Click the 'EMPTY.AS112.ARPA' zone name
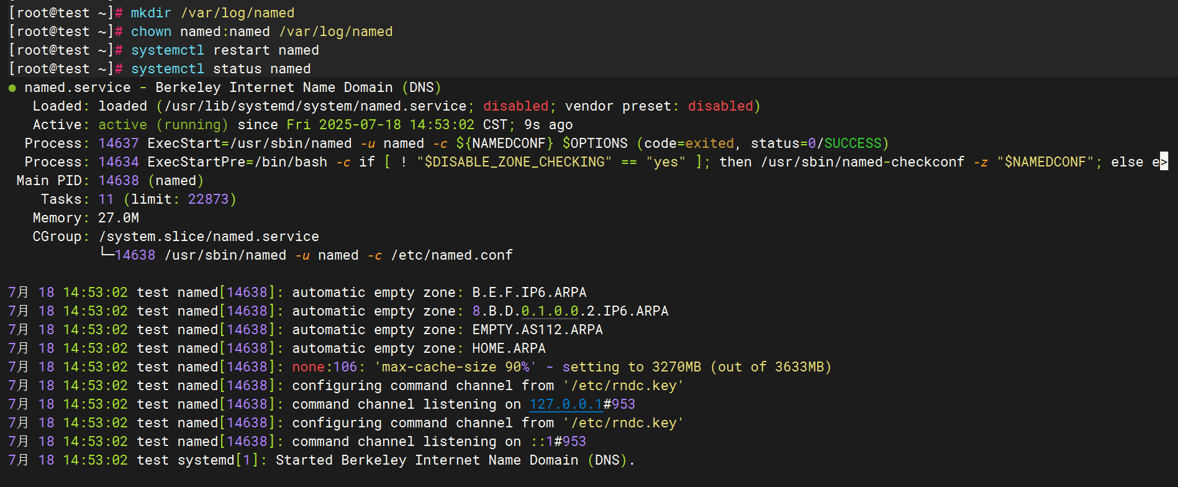Image resolution: width=1178 pixels, height=487 pixels. 537,330
